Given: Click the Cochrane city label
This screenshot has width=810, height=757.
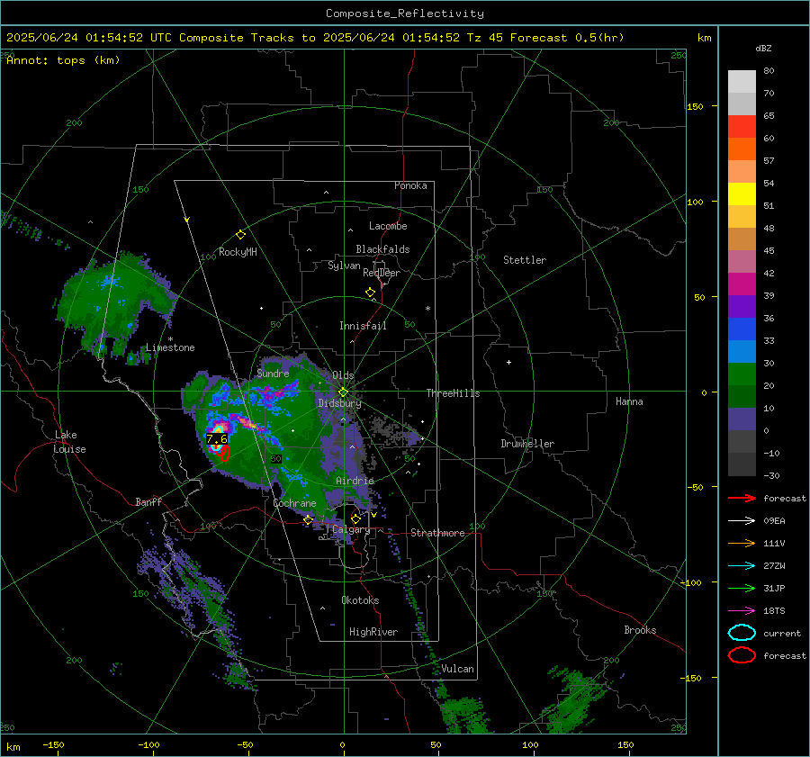Looking at the screenshot, I should (294, 503).
